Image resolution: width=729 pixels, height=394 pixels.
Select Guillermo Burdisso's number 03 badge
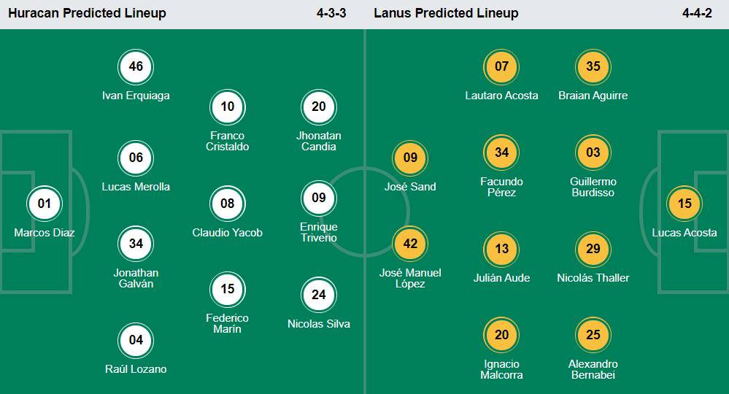(x=593, y=152)
